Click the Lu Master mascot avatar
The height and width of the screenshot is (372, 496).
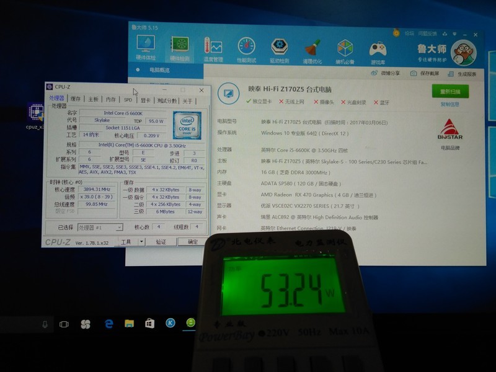[463, 53]
